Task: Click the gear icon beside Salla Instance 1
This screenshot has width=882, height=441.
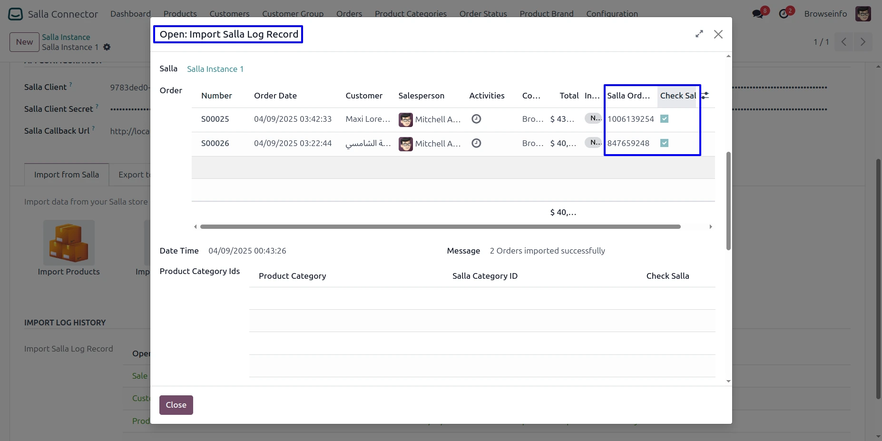Action: tap(107, 47)
